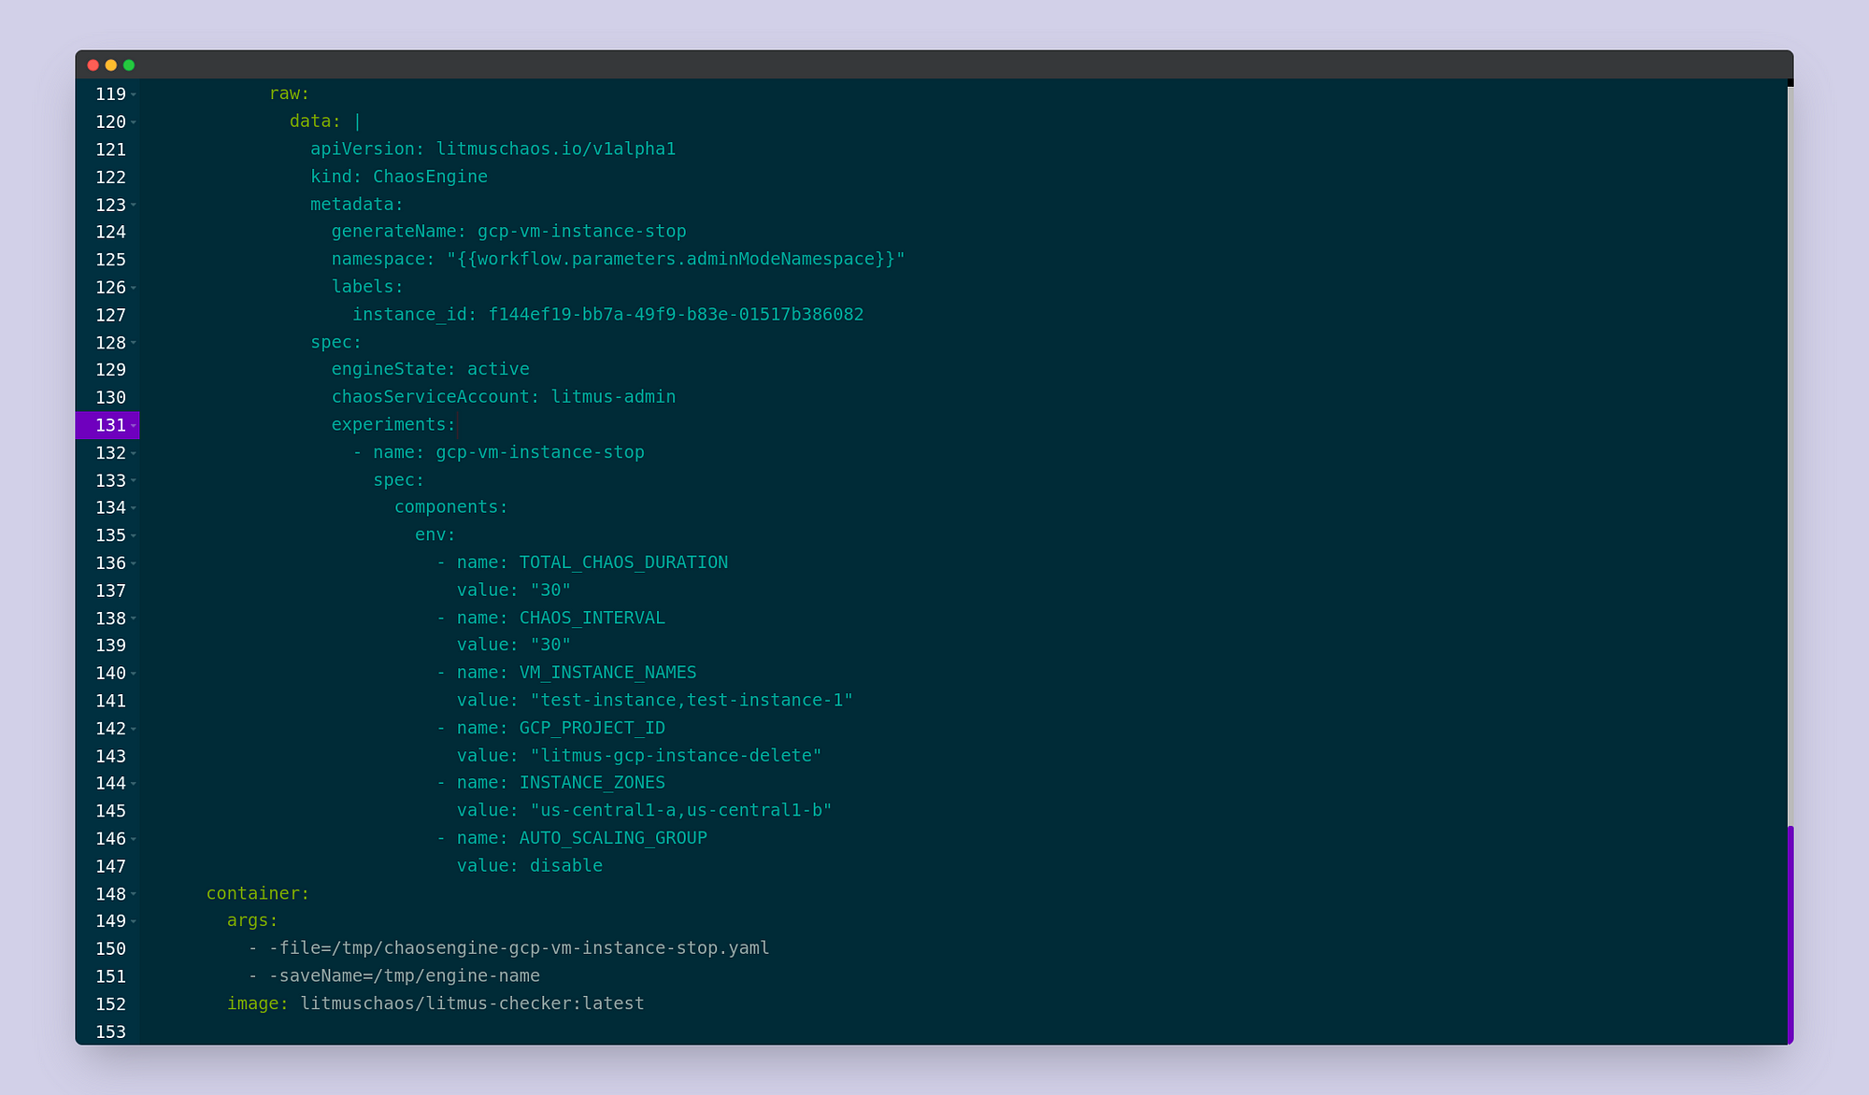
Task: Click the yellow minimize window button
Action: tap(111, 64)
